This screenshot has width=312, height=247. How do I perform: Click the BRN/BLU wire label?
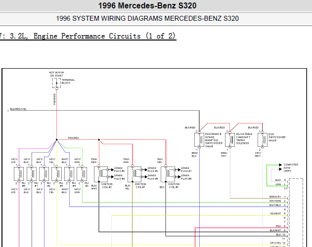195,155
